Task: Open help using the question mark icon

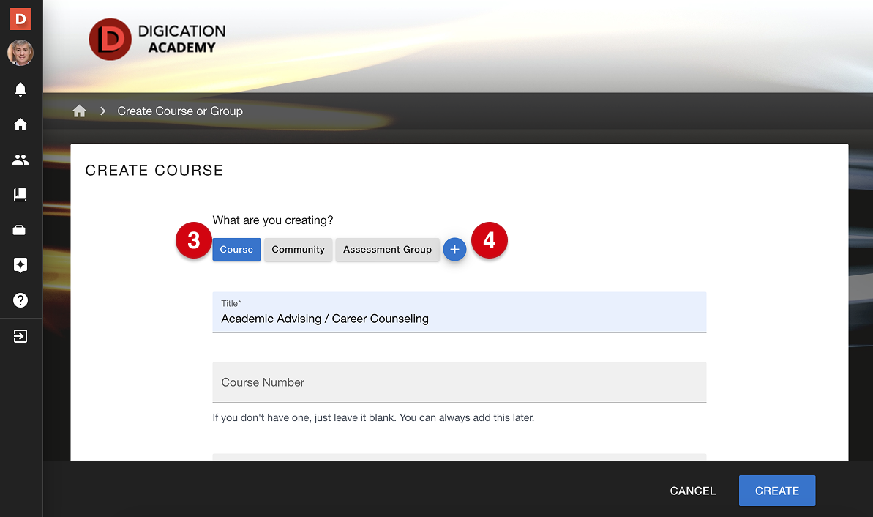Action: (20, 300)
